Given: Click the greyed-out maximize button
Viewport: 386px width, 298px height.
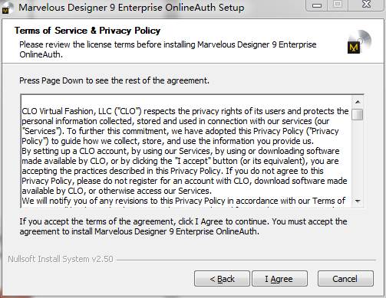Looking at the screenshot, I should tap(338, 5).
